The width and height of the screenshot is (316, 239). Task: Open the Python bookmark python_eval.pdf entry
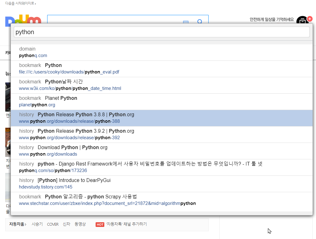click(x=162, y=69)
